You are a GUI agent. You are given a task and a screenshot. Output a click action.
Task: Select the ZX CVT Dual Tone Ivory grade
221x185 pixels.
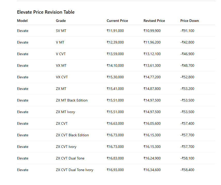coord(75,170)
